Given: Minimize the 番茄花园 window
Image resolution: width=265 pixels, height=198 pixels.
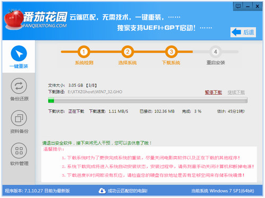Looking at the screenshot, I should [248, 6].
